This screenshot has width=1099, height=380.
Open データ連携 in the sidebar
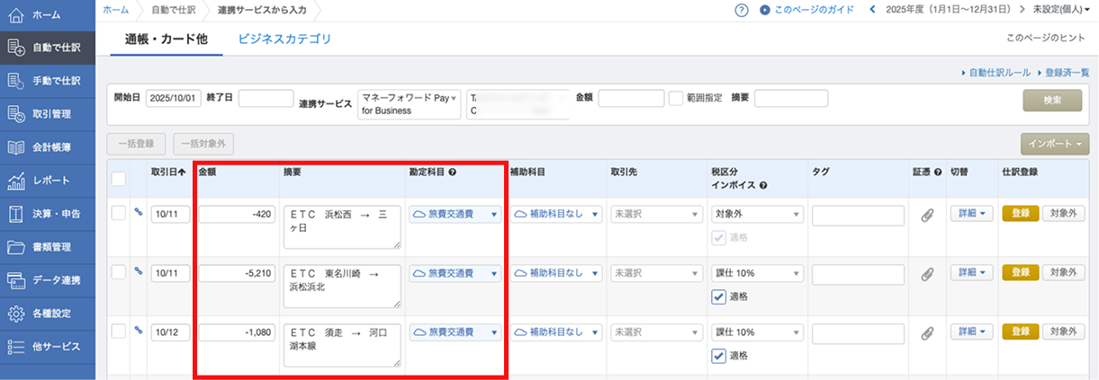[47, 280]
